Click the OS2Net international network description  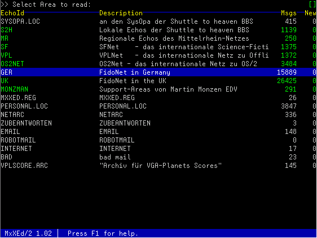(178, 64)
